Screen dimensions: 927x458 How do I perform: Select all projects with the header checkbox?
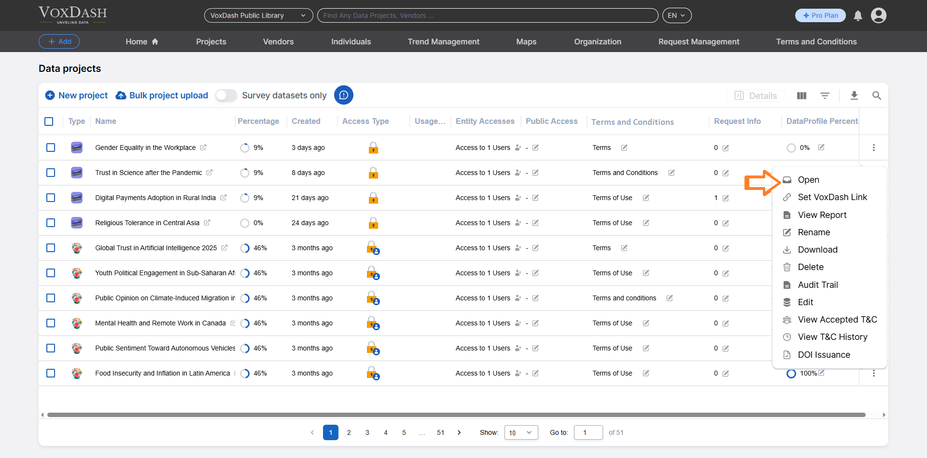(x=49, y=121)
